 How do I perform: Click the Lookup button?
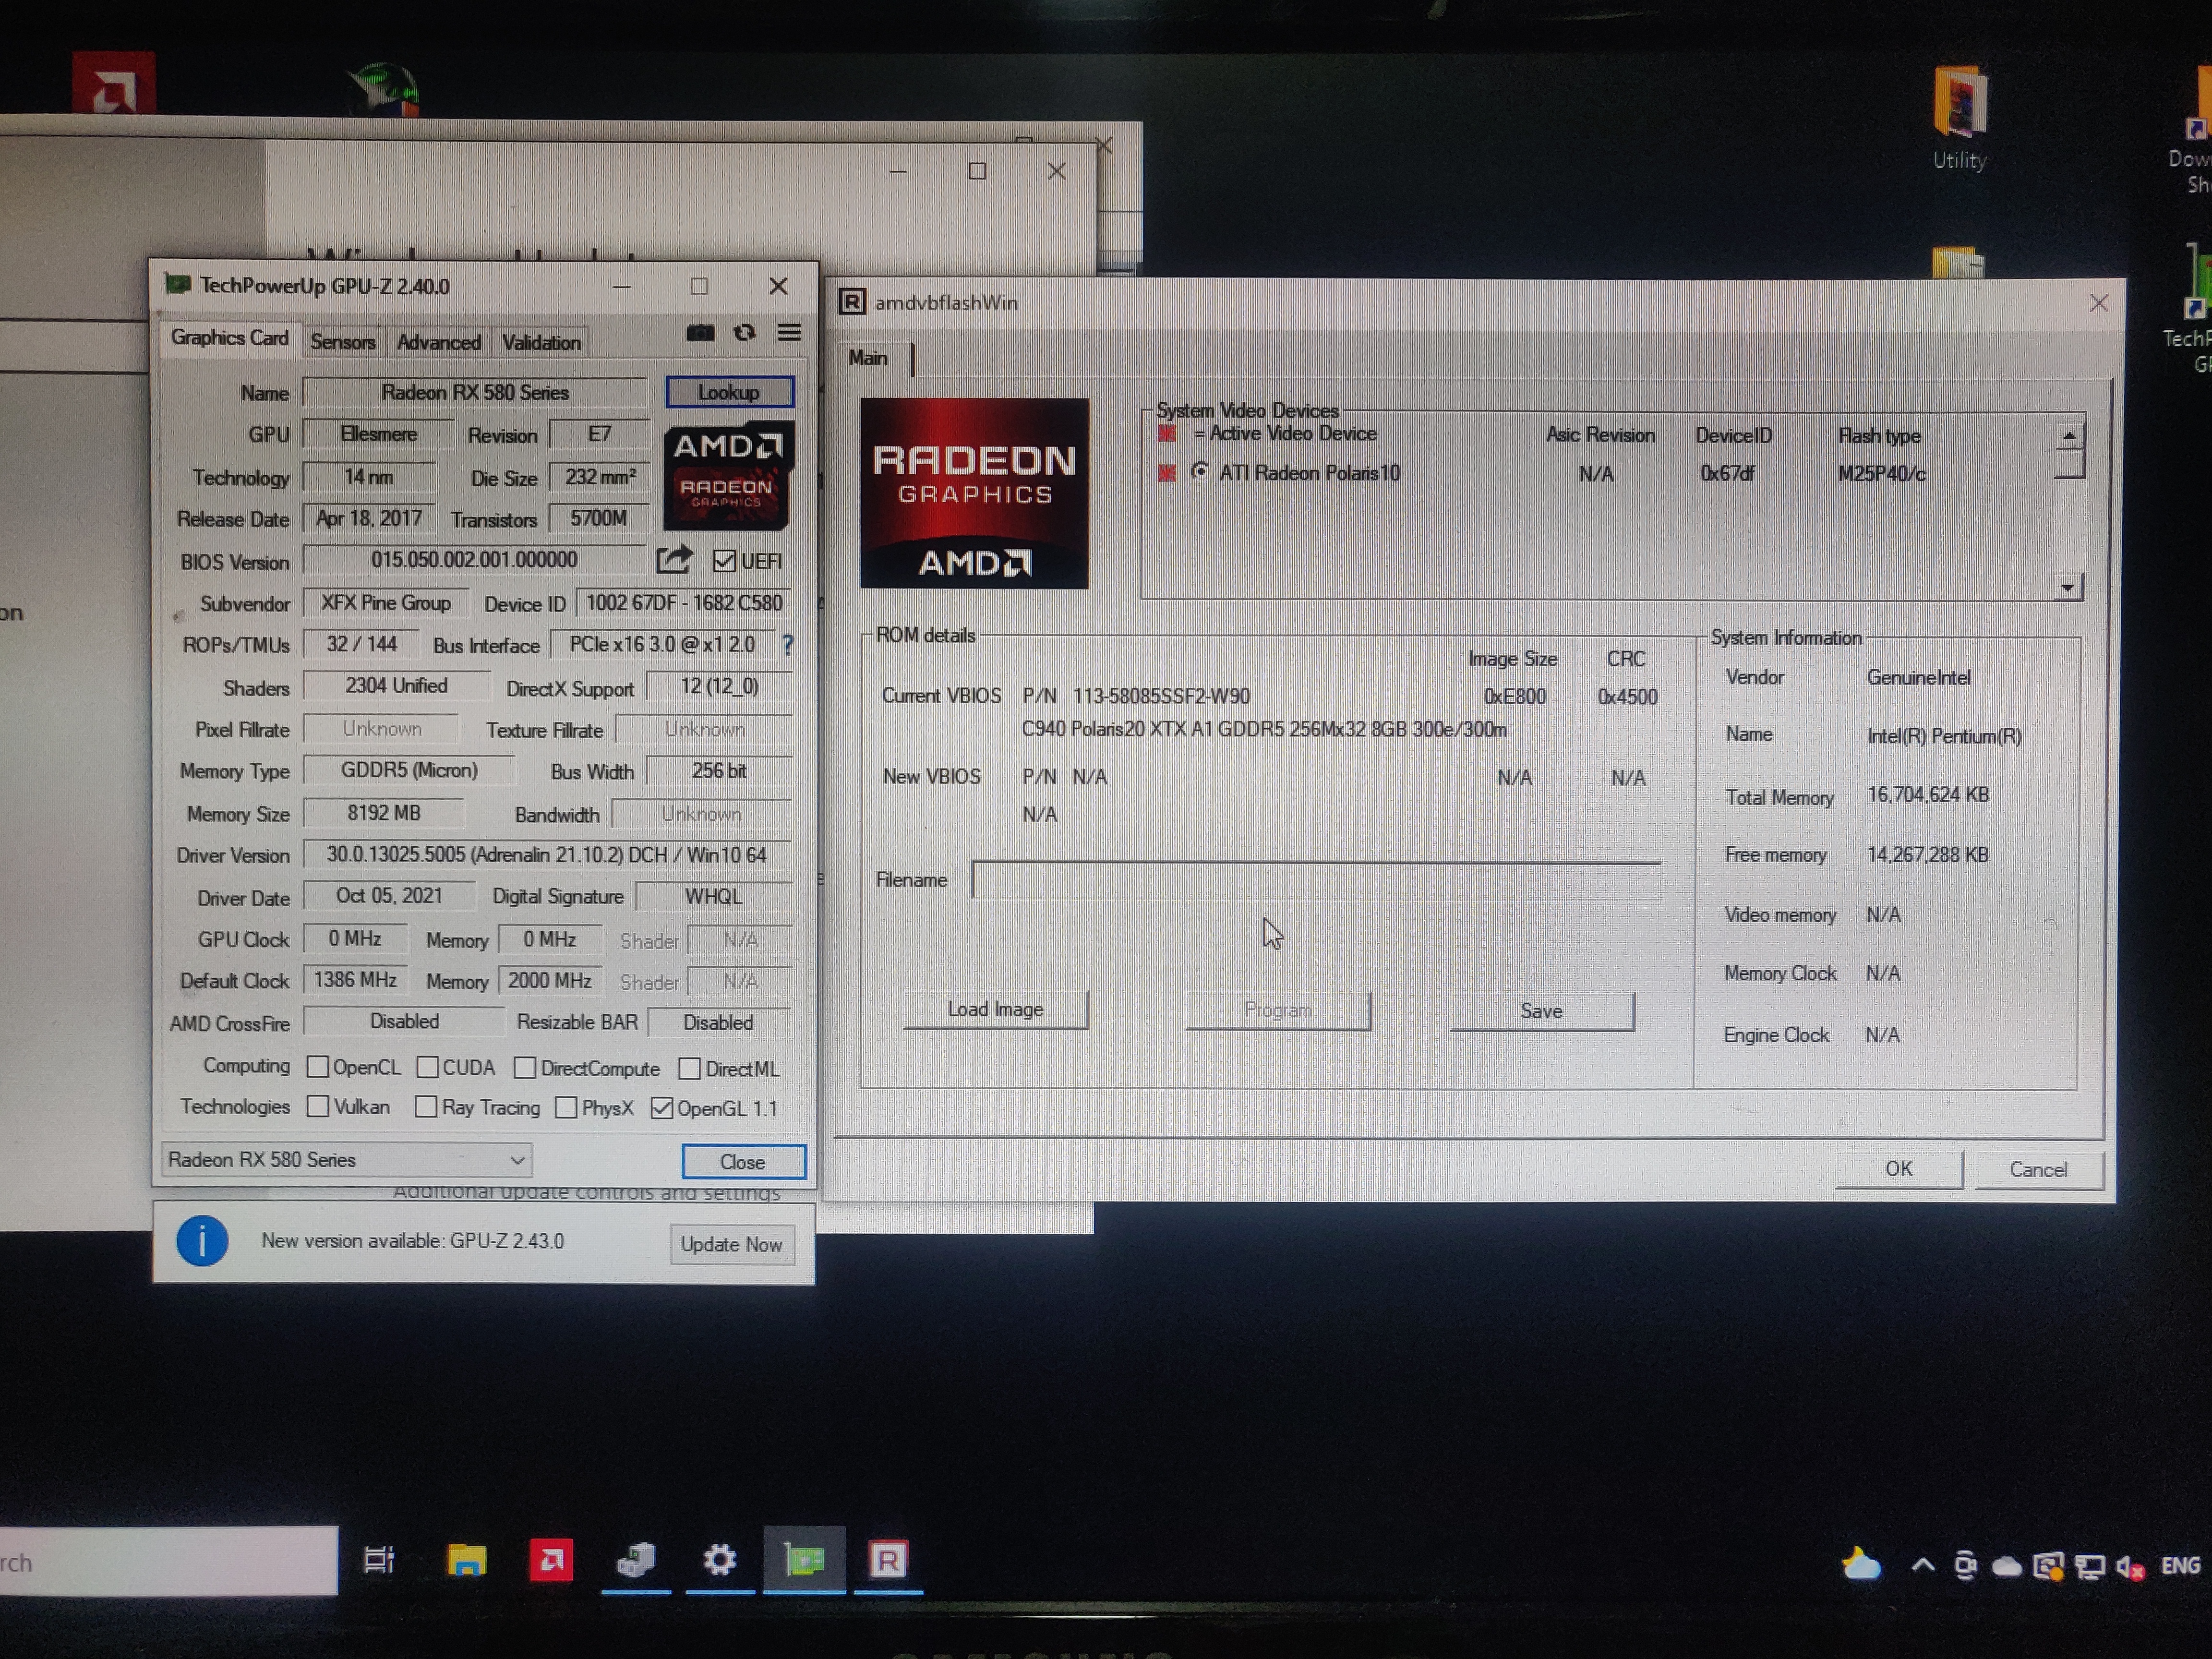729,392
